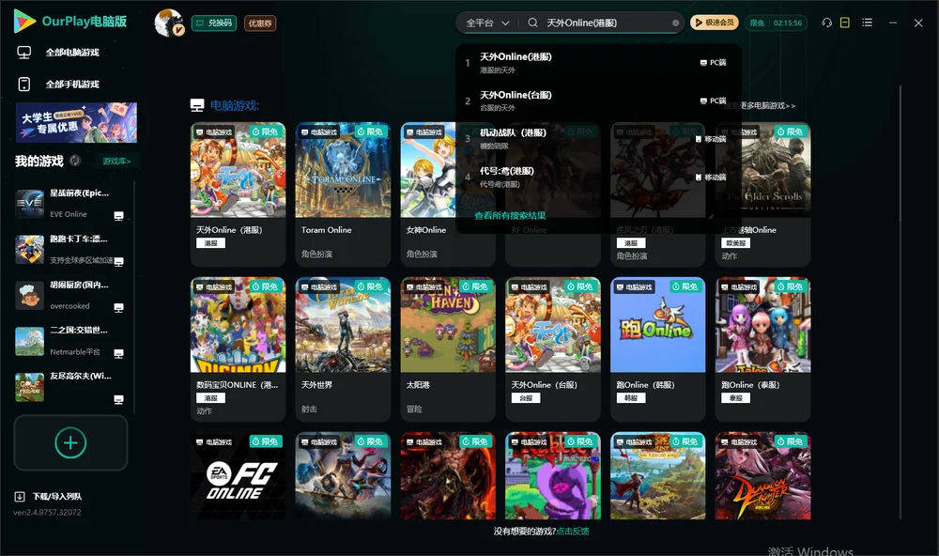Add a game with the plus button
Image resolution: width=939 pixels, height=556 pixels.
point(70,442)
